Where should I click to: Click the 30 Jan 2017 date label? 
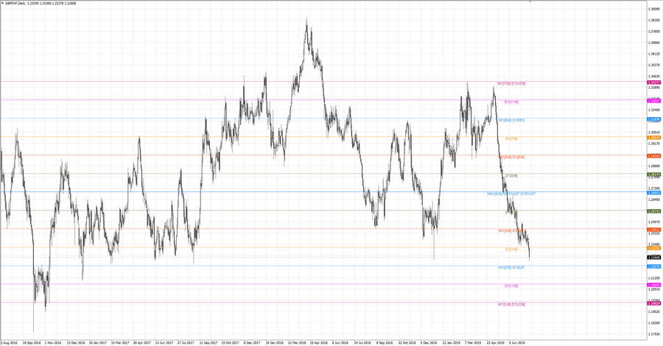98,343
